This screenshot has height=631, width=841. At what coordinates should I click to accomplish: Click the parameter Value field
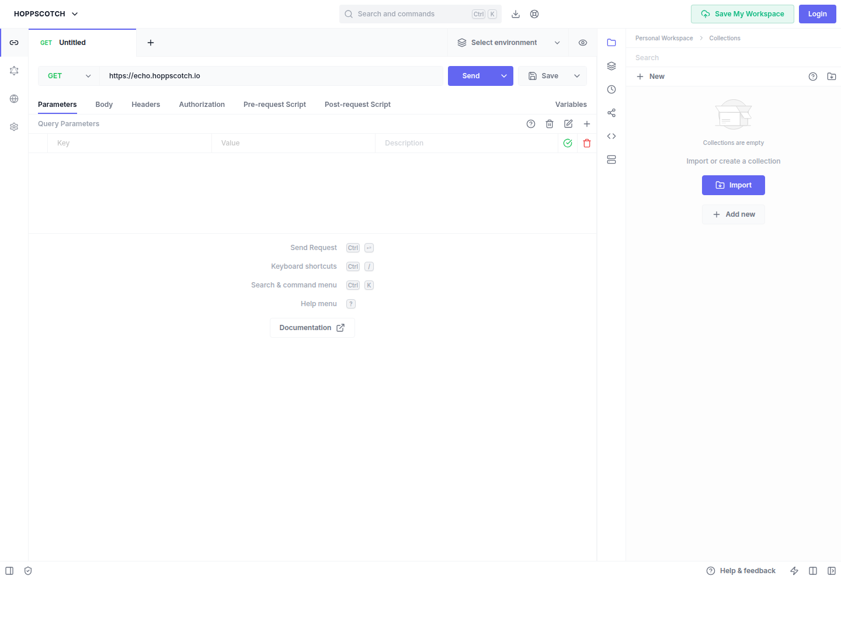coord(293,143)
